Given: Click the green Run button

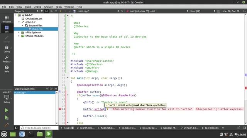Looking at the screenshot, I should tap(7, 110).
